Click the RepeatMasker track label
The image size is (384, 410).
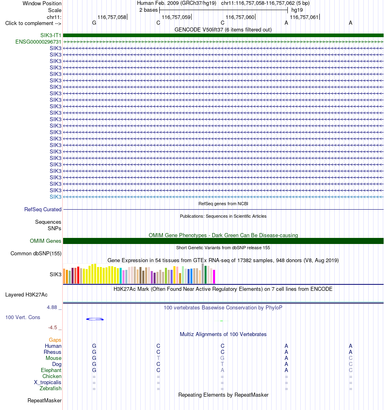coord(44,401)
